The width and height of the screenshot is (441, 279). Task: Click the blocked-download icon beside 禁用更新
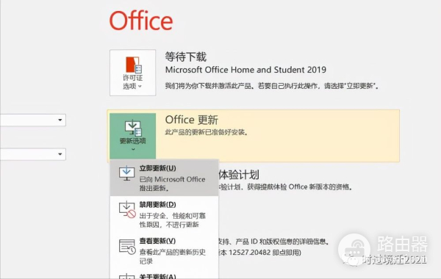tap(127, 209)
